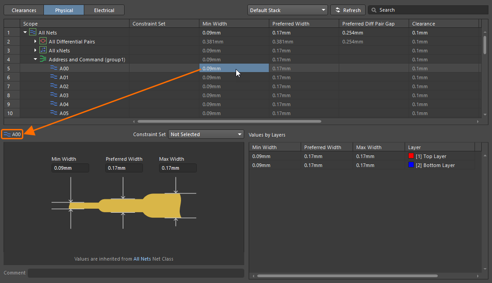The image size is (492, 283).
Task: Collapse the All Nets tree row
Action: click(25, 33)
